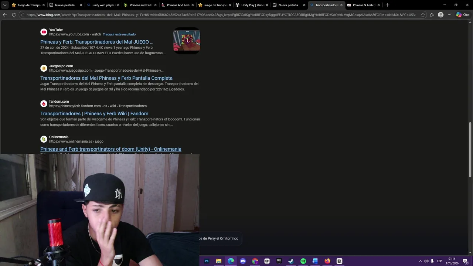
Task: Click the YouTube video thumbnail
Action: click(187, 41)
